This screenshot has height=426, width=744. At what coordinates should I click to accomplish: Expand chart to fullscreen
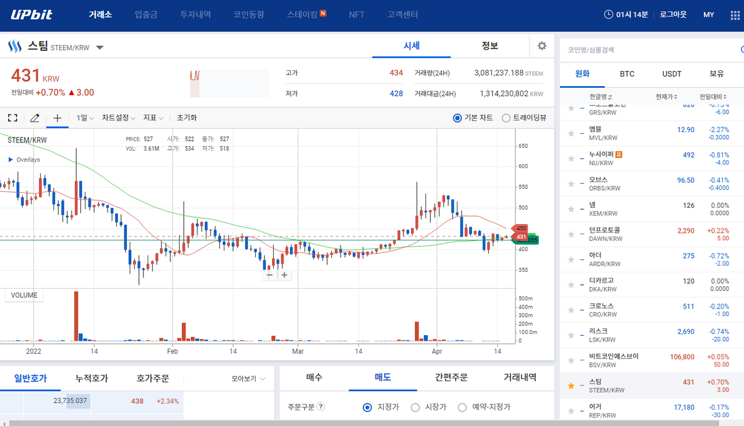(x=12, y=118)
